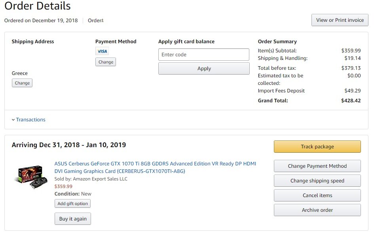Click the Transactions chevron arrow
The image size is (374, 234).
13,120
